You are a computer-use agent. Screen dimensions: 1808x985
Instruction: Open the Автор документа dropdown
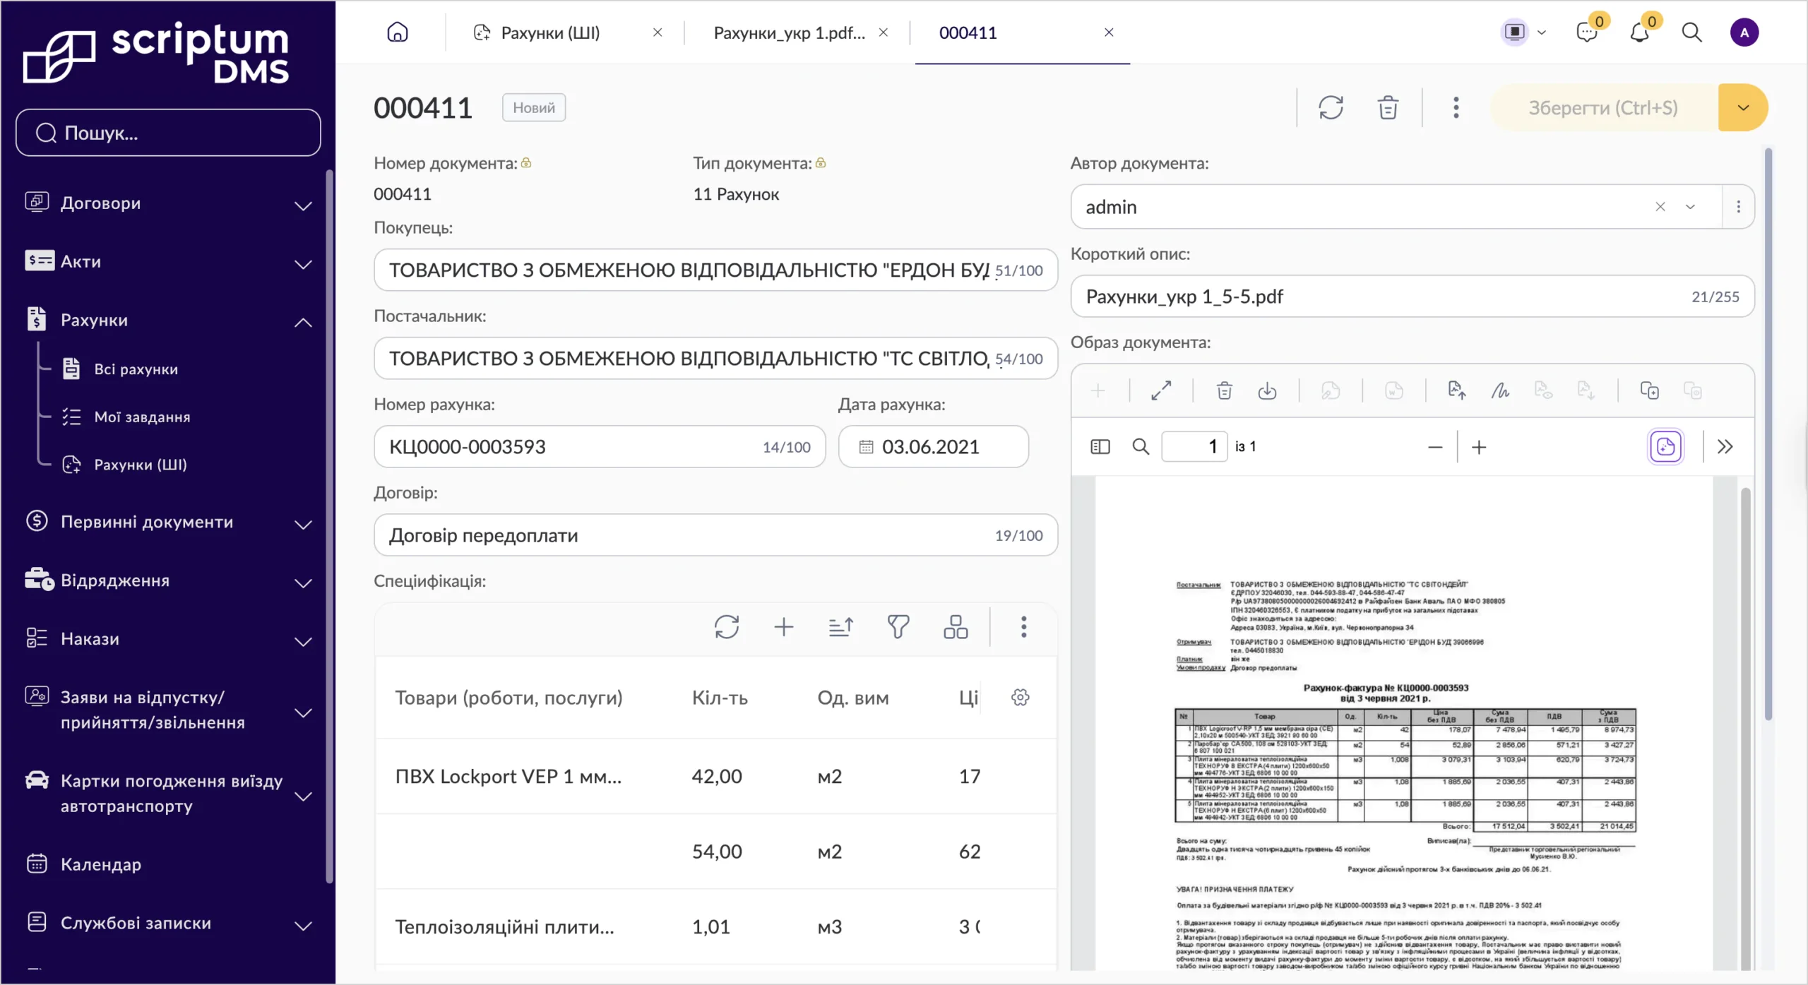(x=1690, y=207)
